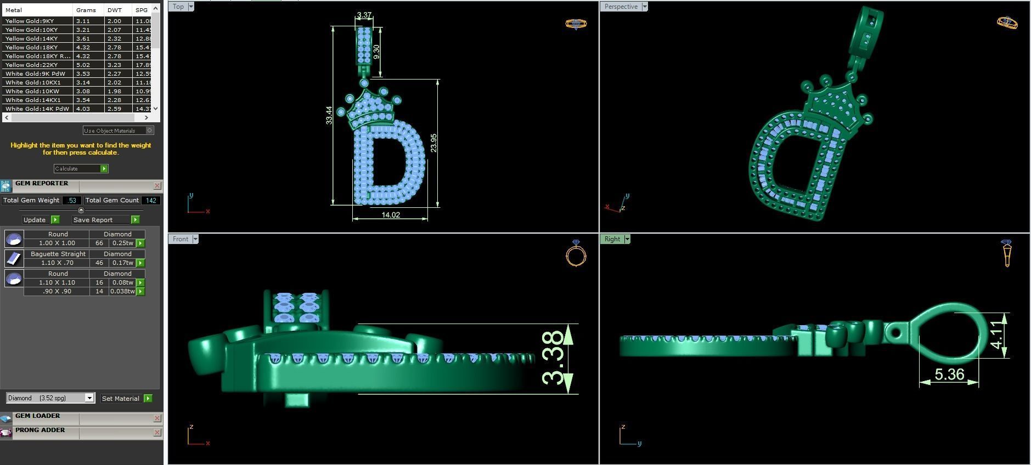Click the Top viewport label

[178, 7]
